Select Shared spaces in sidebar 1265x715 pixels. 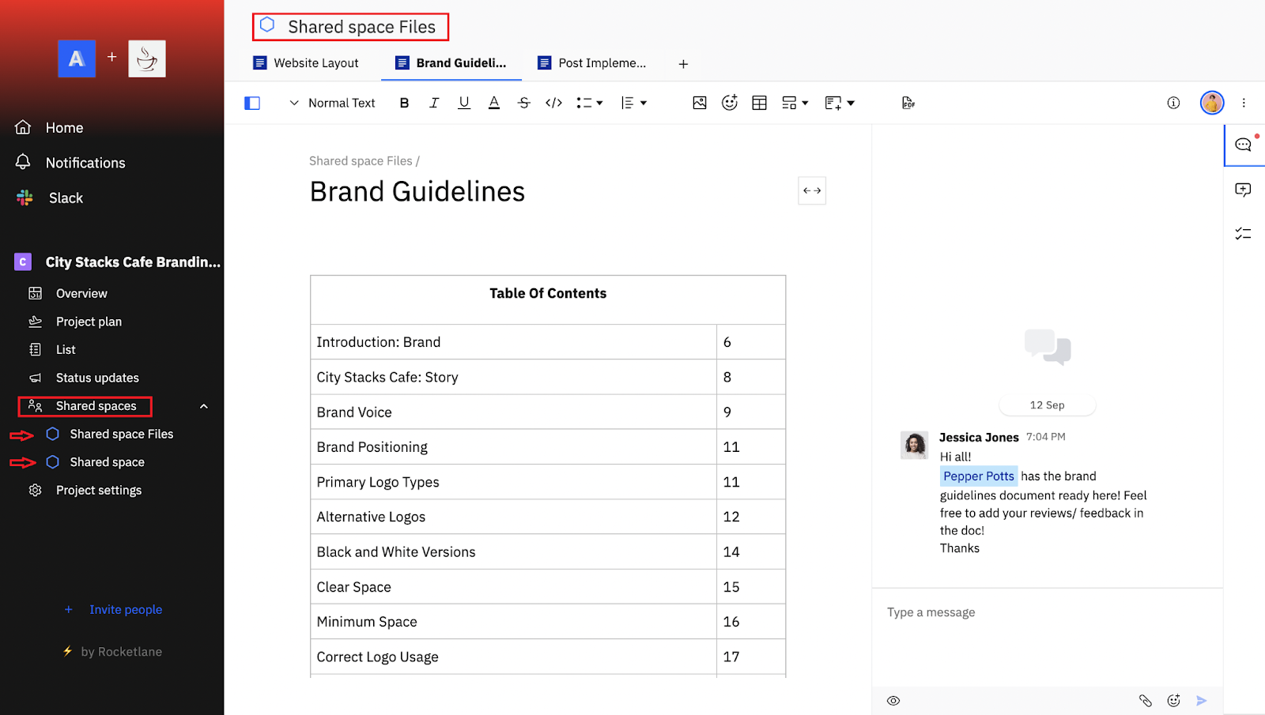pyautogui.click(x=85, y=406)
